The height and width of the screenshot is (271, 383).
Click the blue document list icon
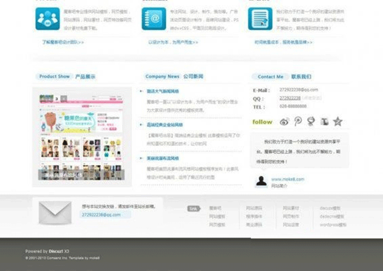(260, 19)
